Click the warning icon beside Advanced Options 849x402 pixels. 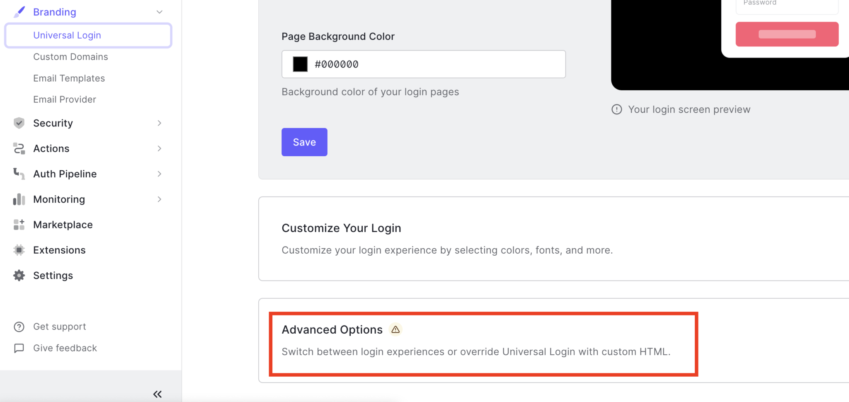[x=395, y=329]
